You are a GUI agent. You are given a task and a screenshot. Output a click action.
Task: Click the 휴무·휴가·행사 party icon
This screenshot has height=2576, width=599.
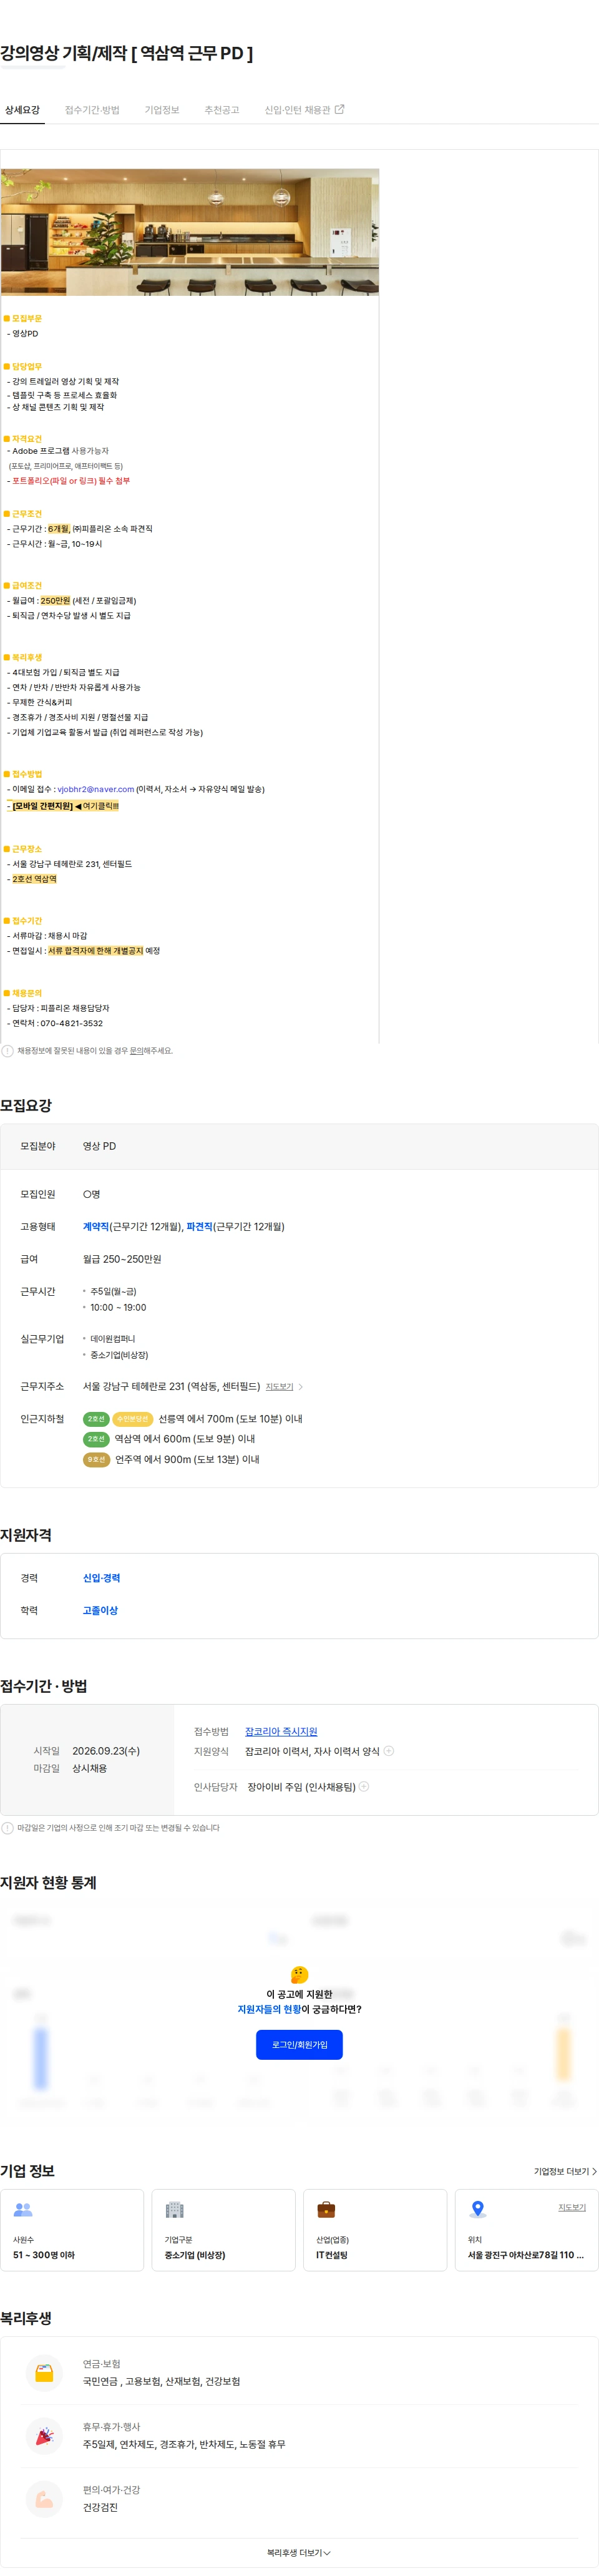pos(44,2436)
